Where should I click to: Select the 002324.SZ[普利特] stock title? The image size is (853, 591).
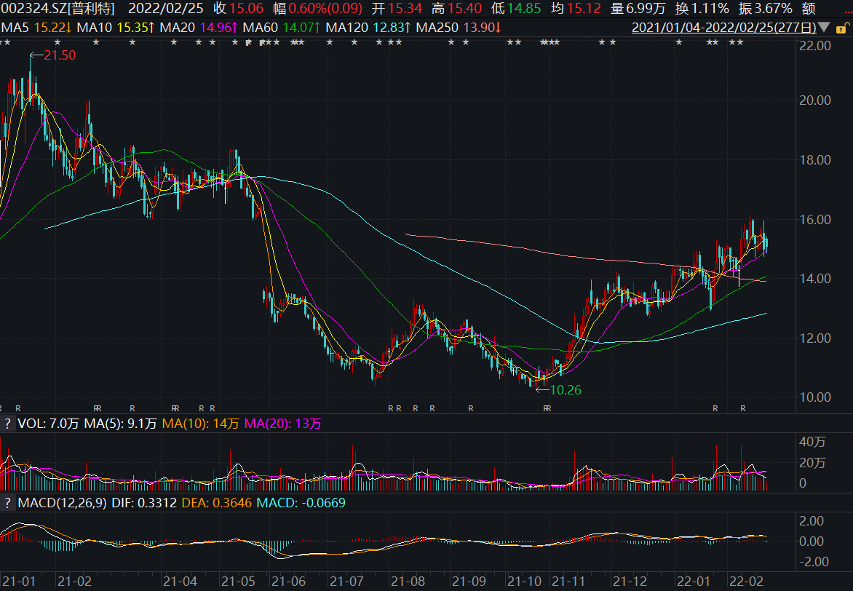pyautogui.click(x=57, y=9)
